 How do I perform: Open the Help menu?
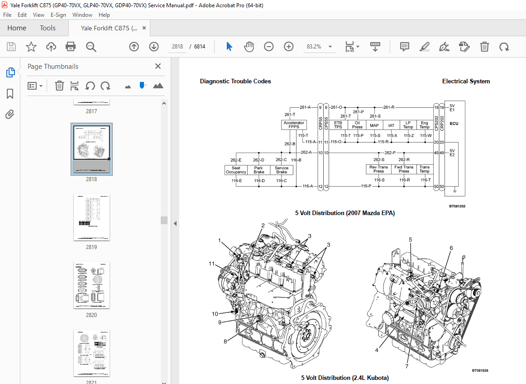pos(104,15)
